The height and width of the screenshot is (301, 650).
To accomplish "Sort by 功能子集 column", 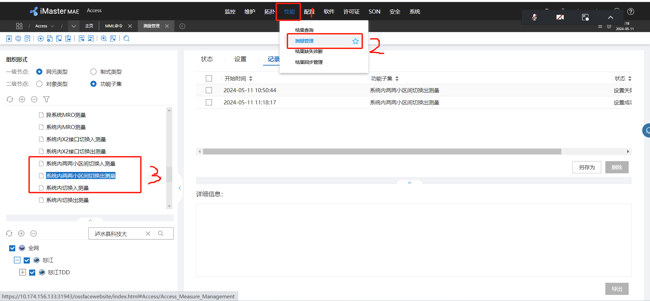I will pyautogui.click(x=397, y=78).
